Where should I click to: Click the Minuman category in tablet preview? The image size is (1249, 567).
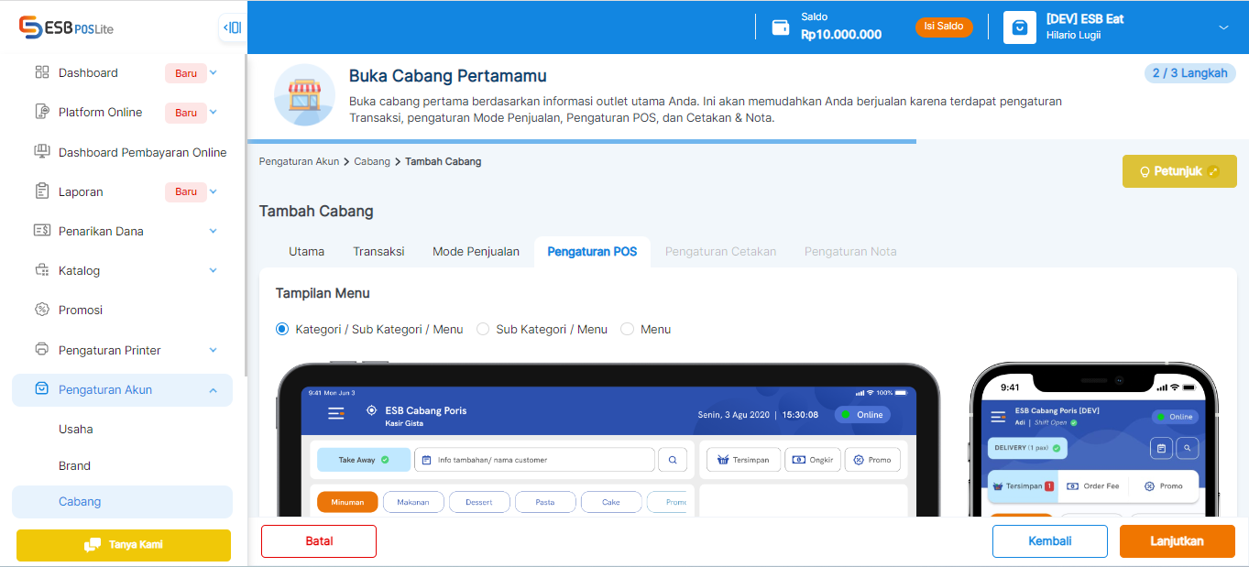[x=347, y=502]
